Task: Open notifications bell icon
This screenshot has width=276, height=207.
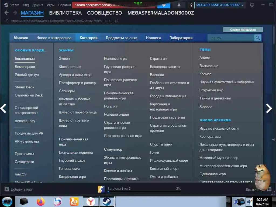Action: click(x=179, y=5)
